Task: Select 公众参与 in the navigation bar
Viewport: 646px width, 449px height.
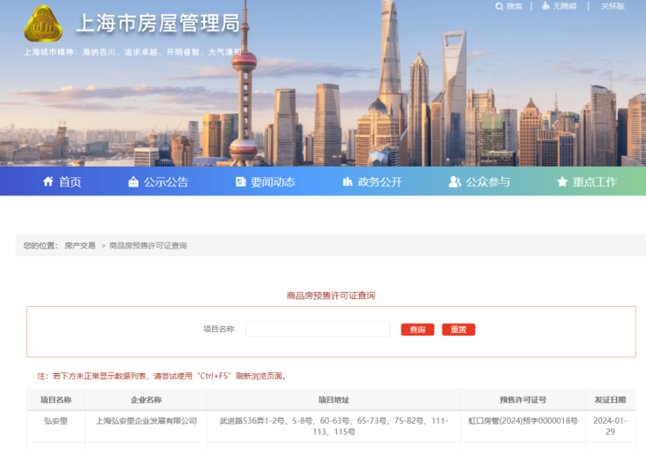Action: (x=488, y=182)
